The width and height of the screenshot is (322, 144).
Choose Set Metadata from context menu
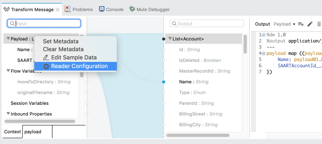pyautogui.click(x=75, y=41)
